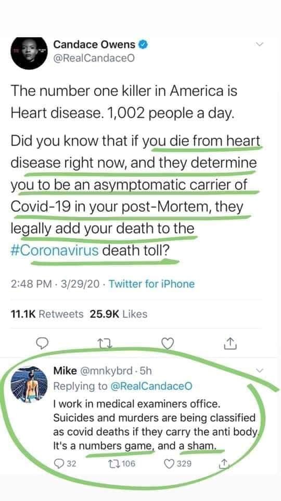Open the #Coronavirus hashtag

point(55,250)
